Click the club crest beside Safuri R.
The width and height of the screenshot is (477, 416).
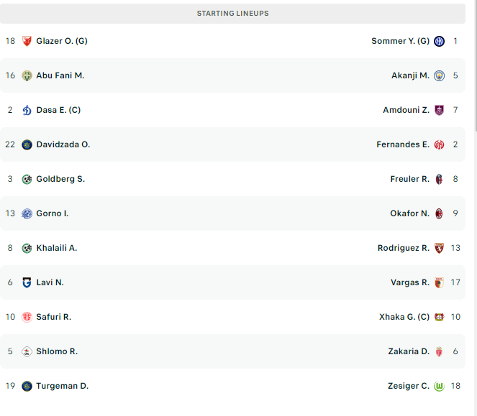tap(27, 317)
